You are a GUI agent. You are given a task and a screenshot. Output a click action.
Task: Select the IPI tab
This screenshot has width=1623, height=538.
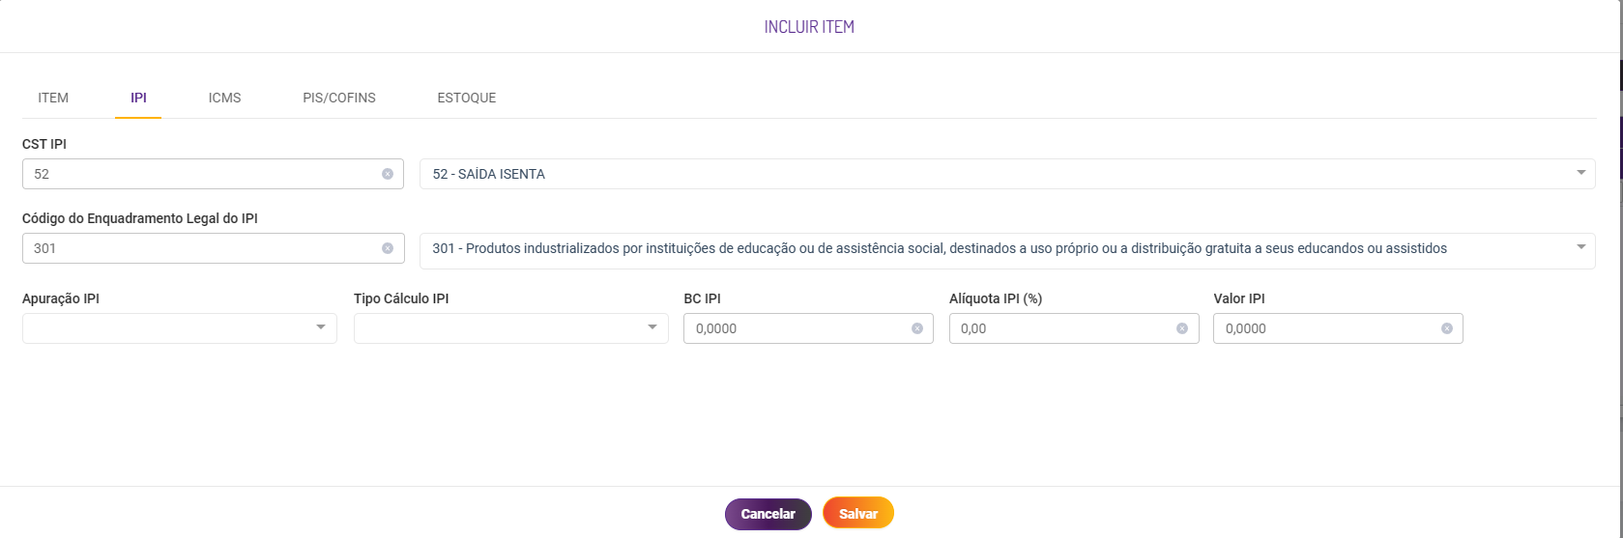pos(138,98)
